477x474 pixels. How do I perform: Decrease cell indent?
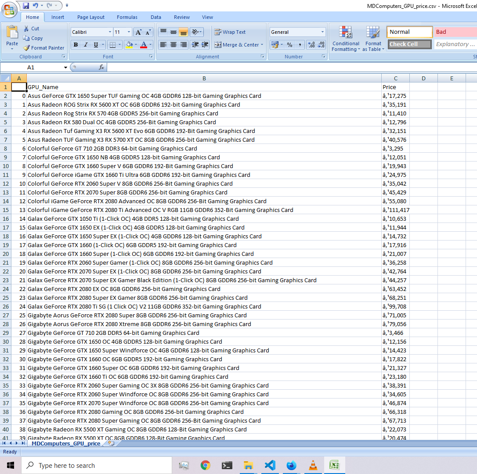[x=195, y=45]
